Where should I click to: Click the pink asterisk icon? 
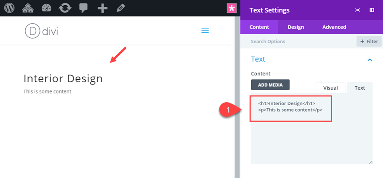click(232, 8)
